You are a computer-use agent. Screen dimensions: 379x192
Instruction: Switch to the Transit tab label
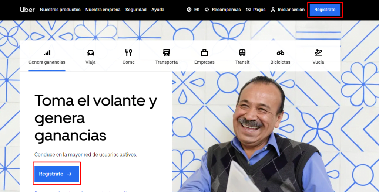point(242,62)
